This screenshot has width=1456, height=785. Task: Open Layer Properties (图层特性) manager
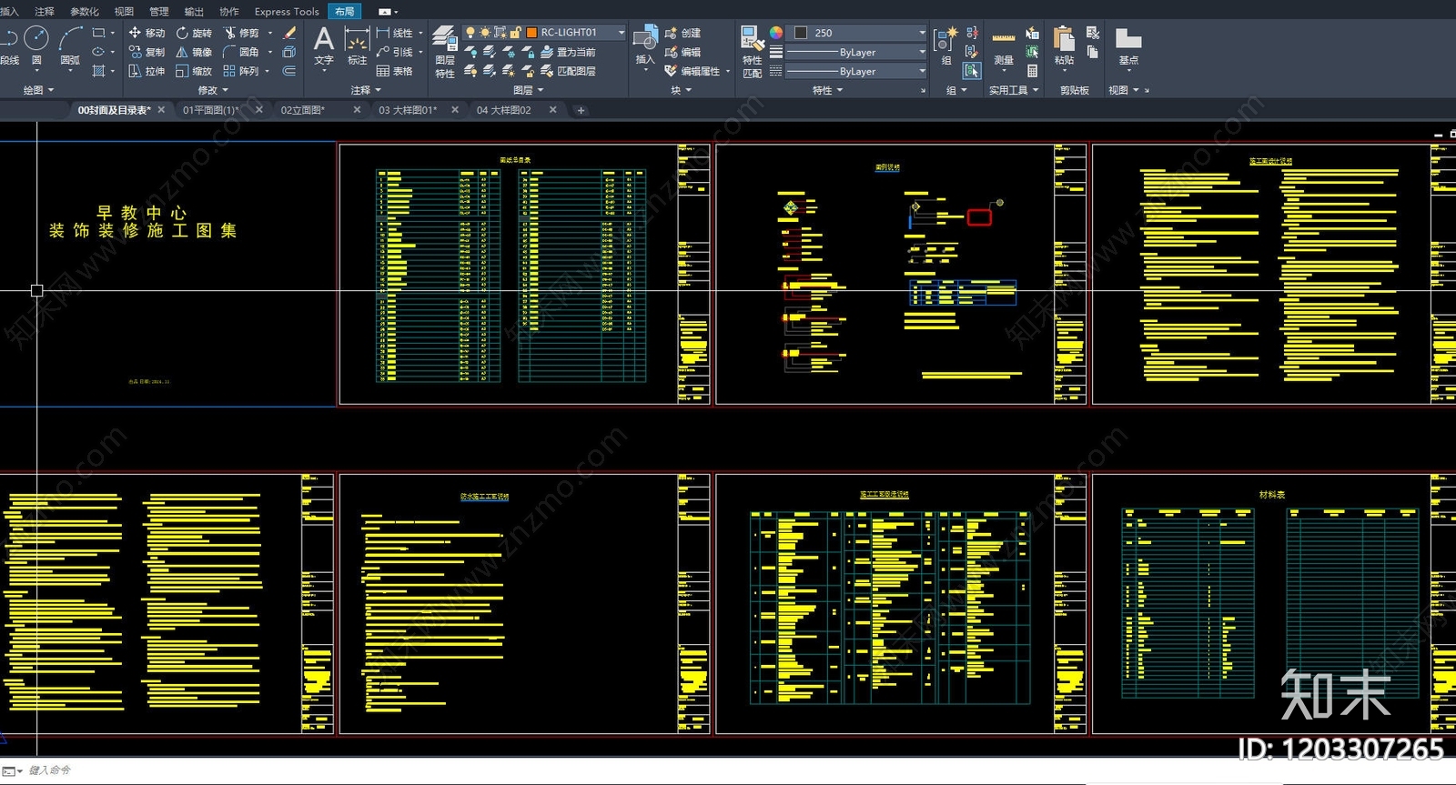pyautogui.click(x=444, y=52)
